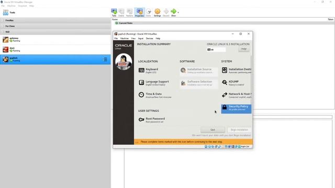The image size is (335, 188).
Task: Open the dropdown arrow beside Show
Action: (x=178, y=13)
